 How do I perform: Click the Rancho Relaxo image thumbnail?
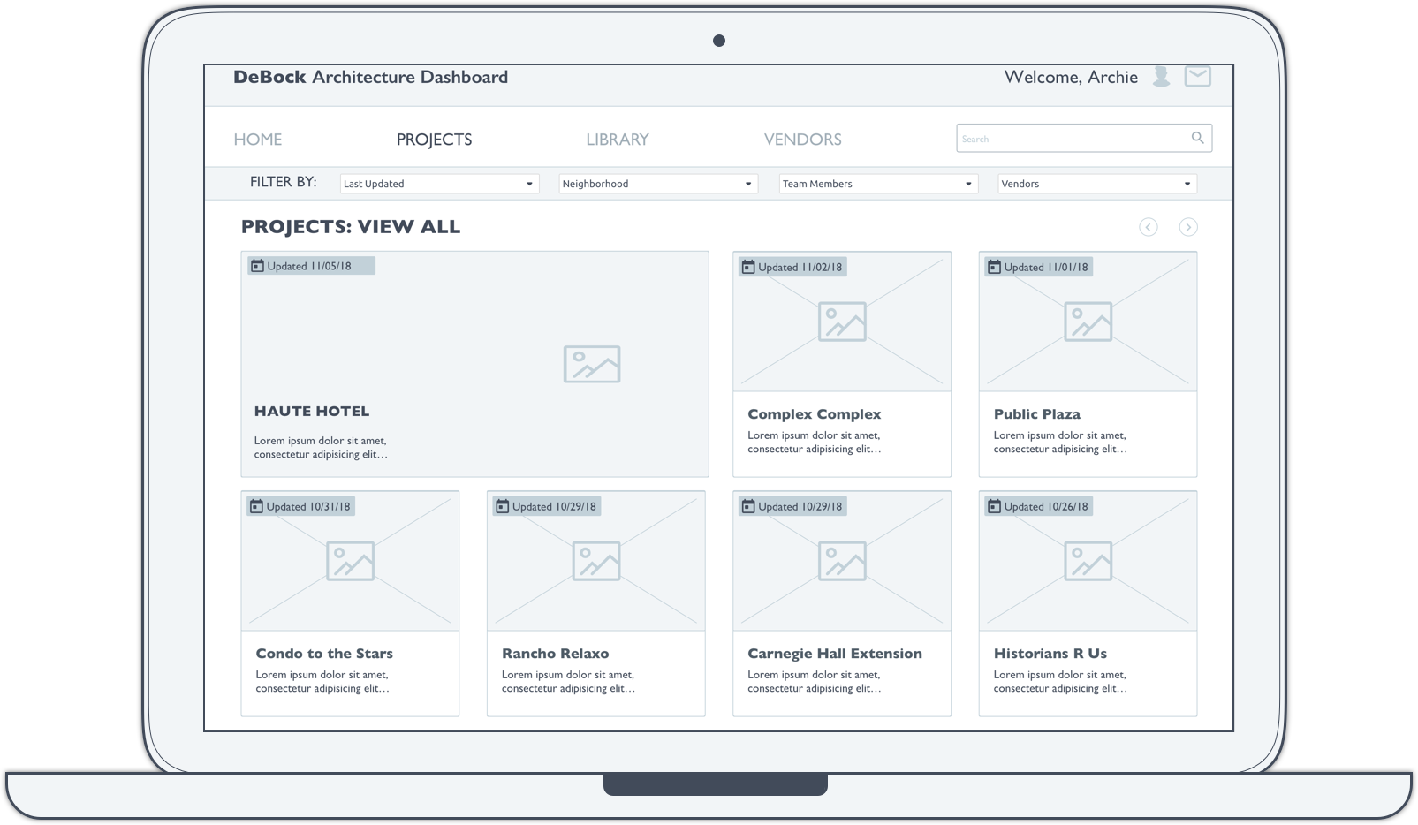(x=596, y=561)
